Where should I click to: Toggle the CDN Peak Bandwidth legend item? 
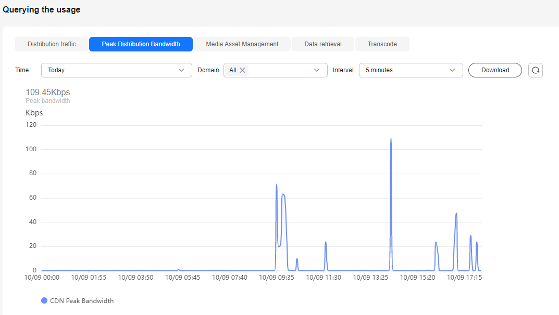point(77,301)
